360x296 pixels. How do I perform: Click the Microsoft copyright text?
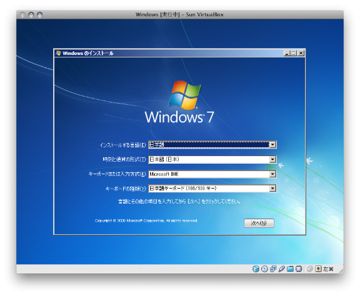point(146,220)
